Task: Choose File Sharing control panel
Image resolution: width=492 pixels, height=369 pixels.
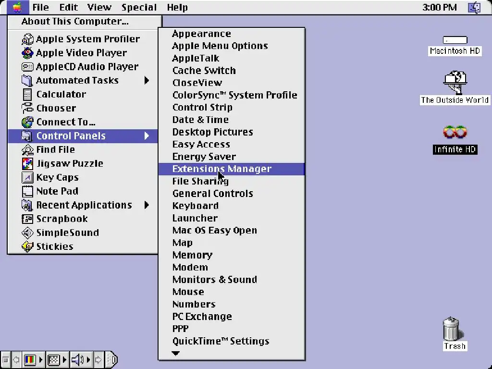Action: [x=232, y=181]
